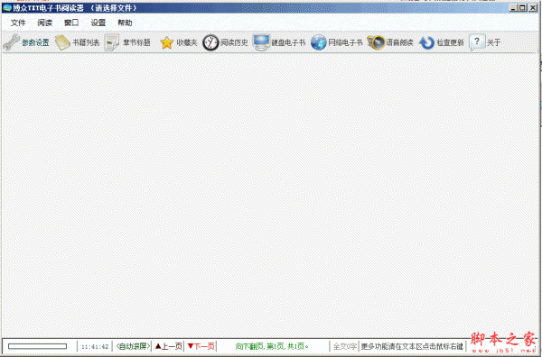
Task: Click the clock time 11:41:42
Action: (x=95, y=347)
